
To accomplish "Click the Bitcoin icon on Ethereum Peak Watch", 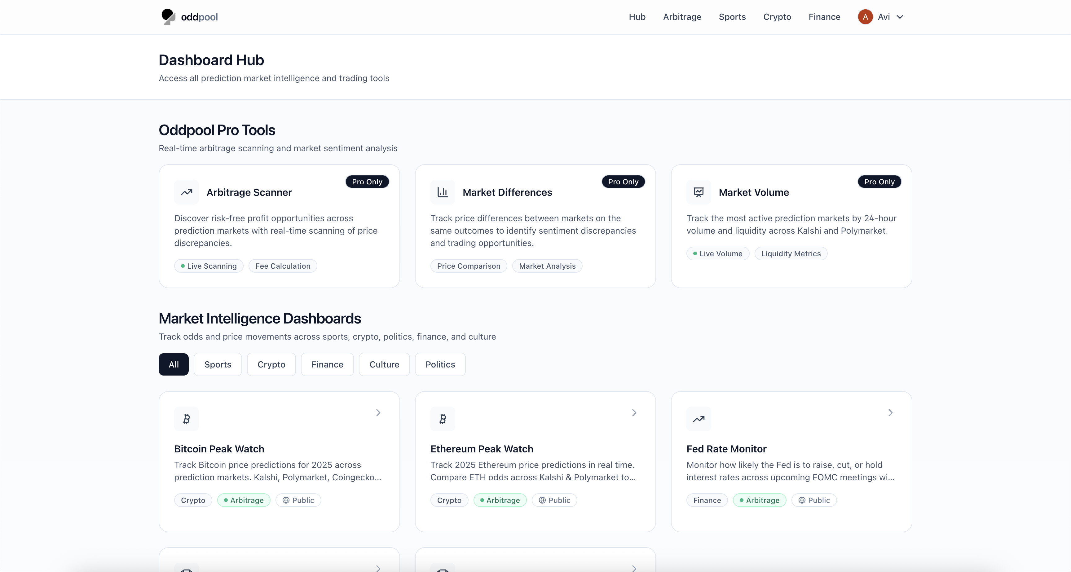I will [x=442, y=419].
